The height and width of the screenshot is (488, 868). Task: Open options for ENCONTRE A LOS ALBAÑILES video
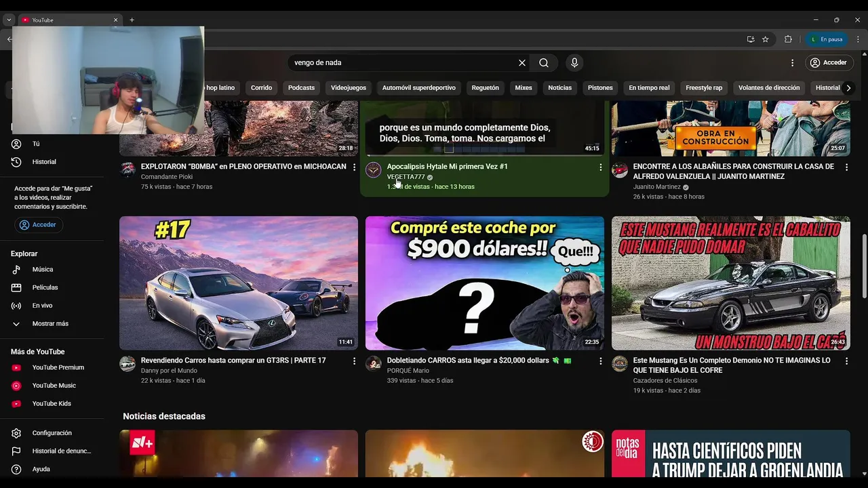[x=846, y=167]
